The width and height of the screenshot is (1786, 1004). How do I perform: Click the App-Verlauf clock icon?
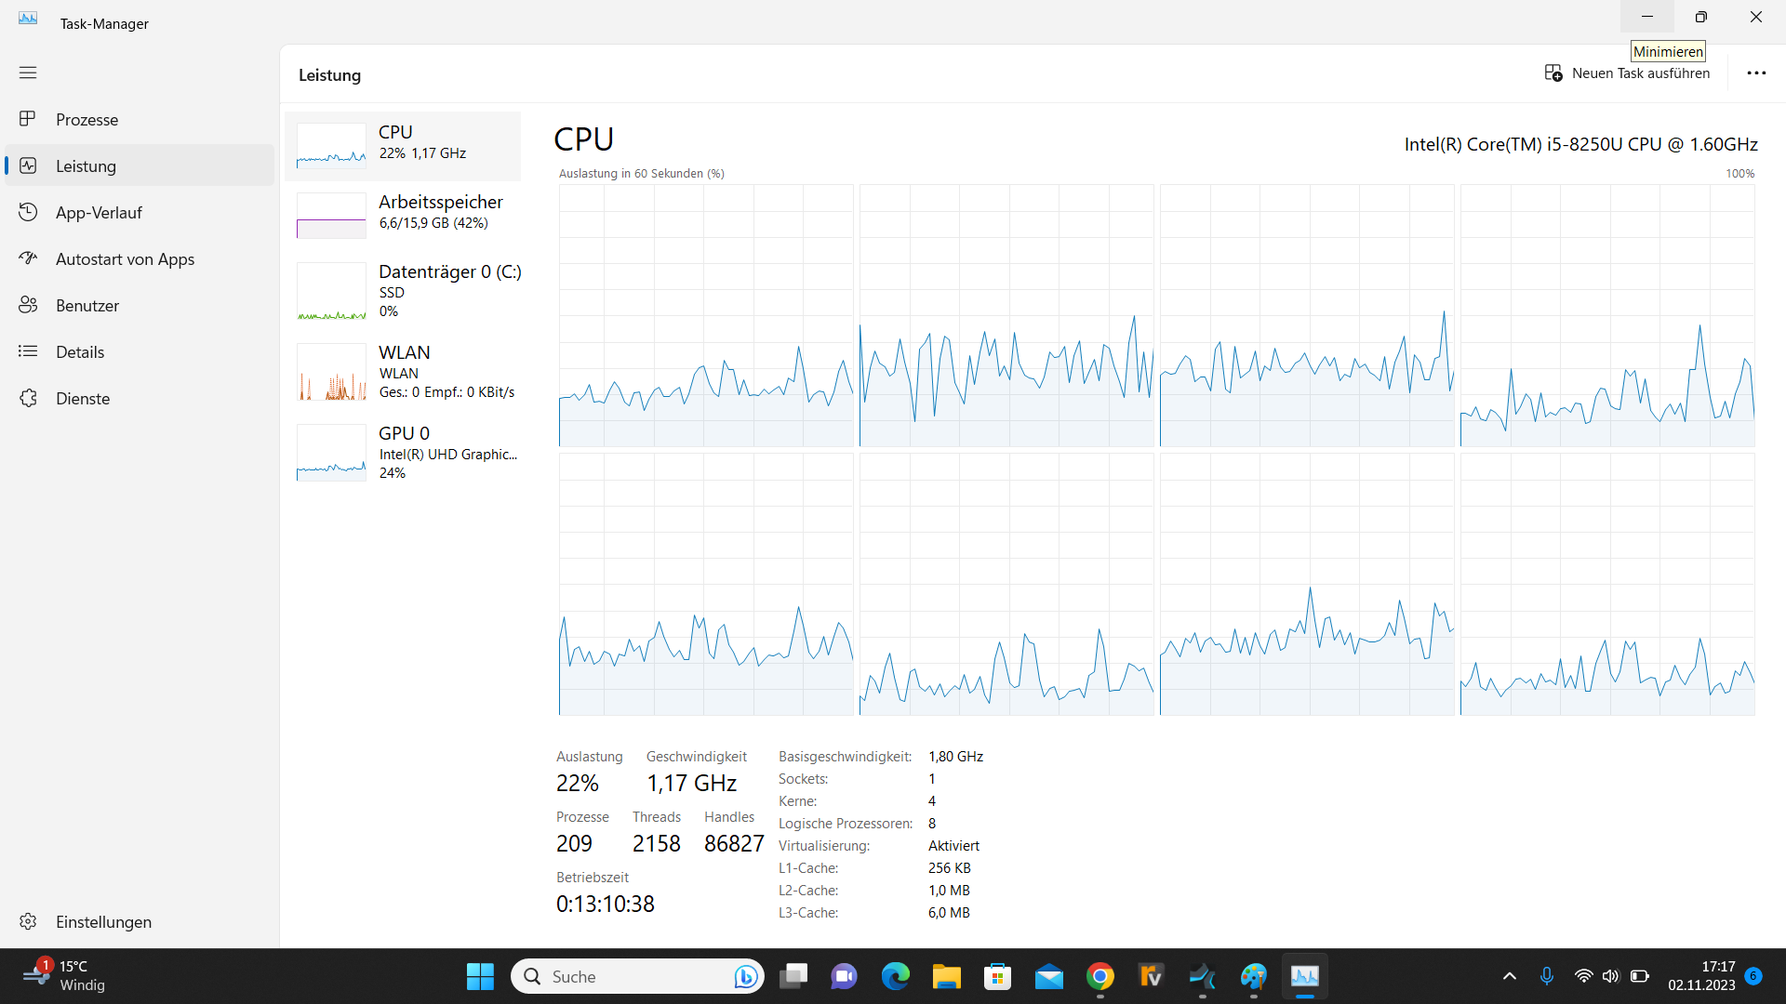click(x=28, y=212)
